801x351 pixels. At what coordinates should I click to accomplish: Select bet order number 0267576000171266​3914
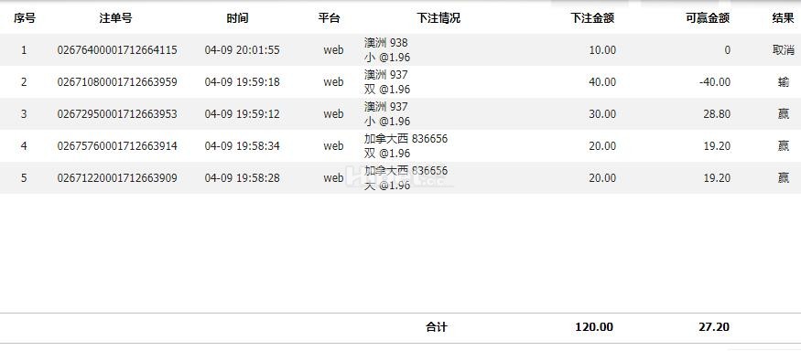pyautogui.click(x=117, y=146)
